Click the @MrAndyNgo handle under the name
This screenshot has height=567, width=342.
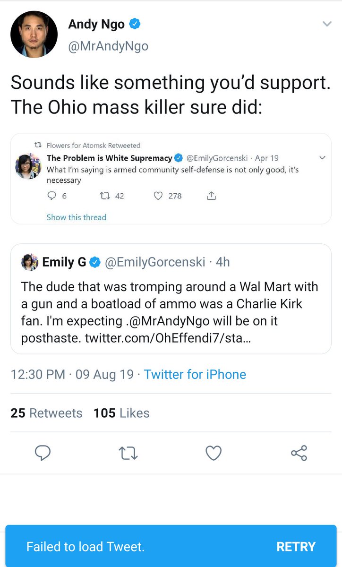108,46
